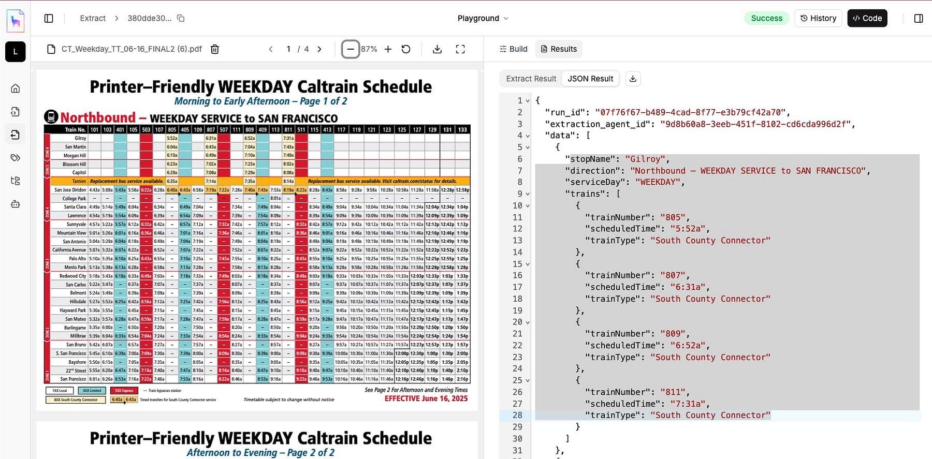Image resolution: width=932 pixels, height=459 pixels.
Task: Zoom in the PDF preview
Action: (x=388, y=49)
